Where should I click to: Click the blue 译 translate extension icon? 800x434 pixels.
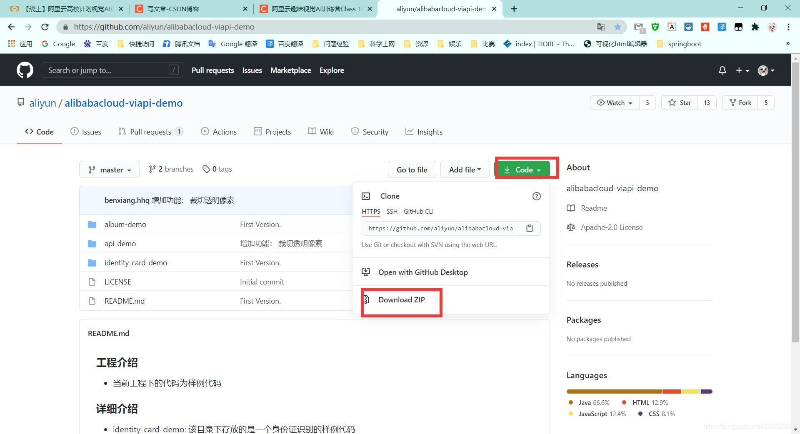[722, 27]
